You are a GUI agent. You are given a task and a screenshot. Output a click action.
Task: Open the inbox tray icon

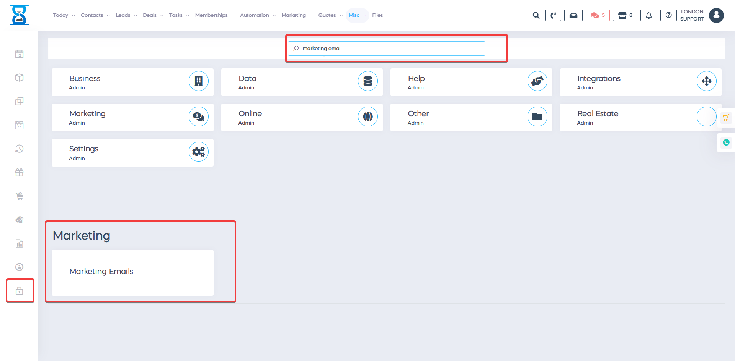coord(573,15)
